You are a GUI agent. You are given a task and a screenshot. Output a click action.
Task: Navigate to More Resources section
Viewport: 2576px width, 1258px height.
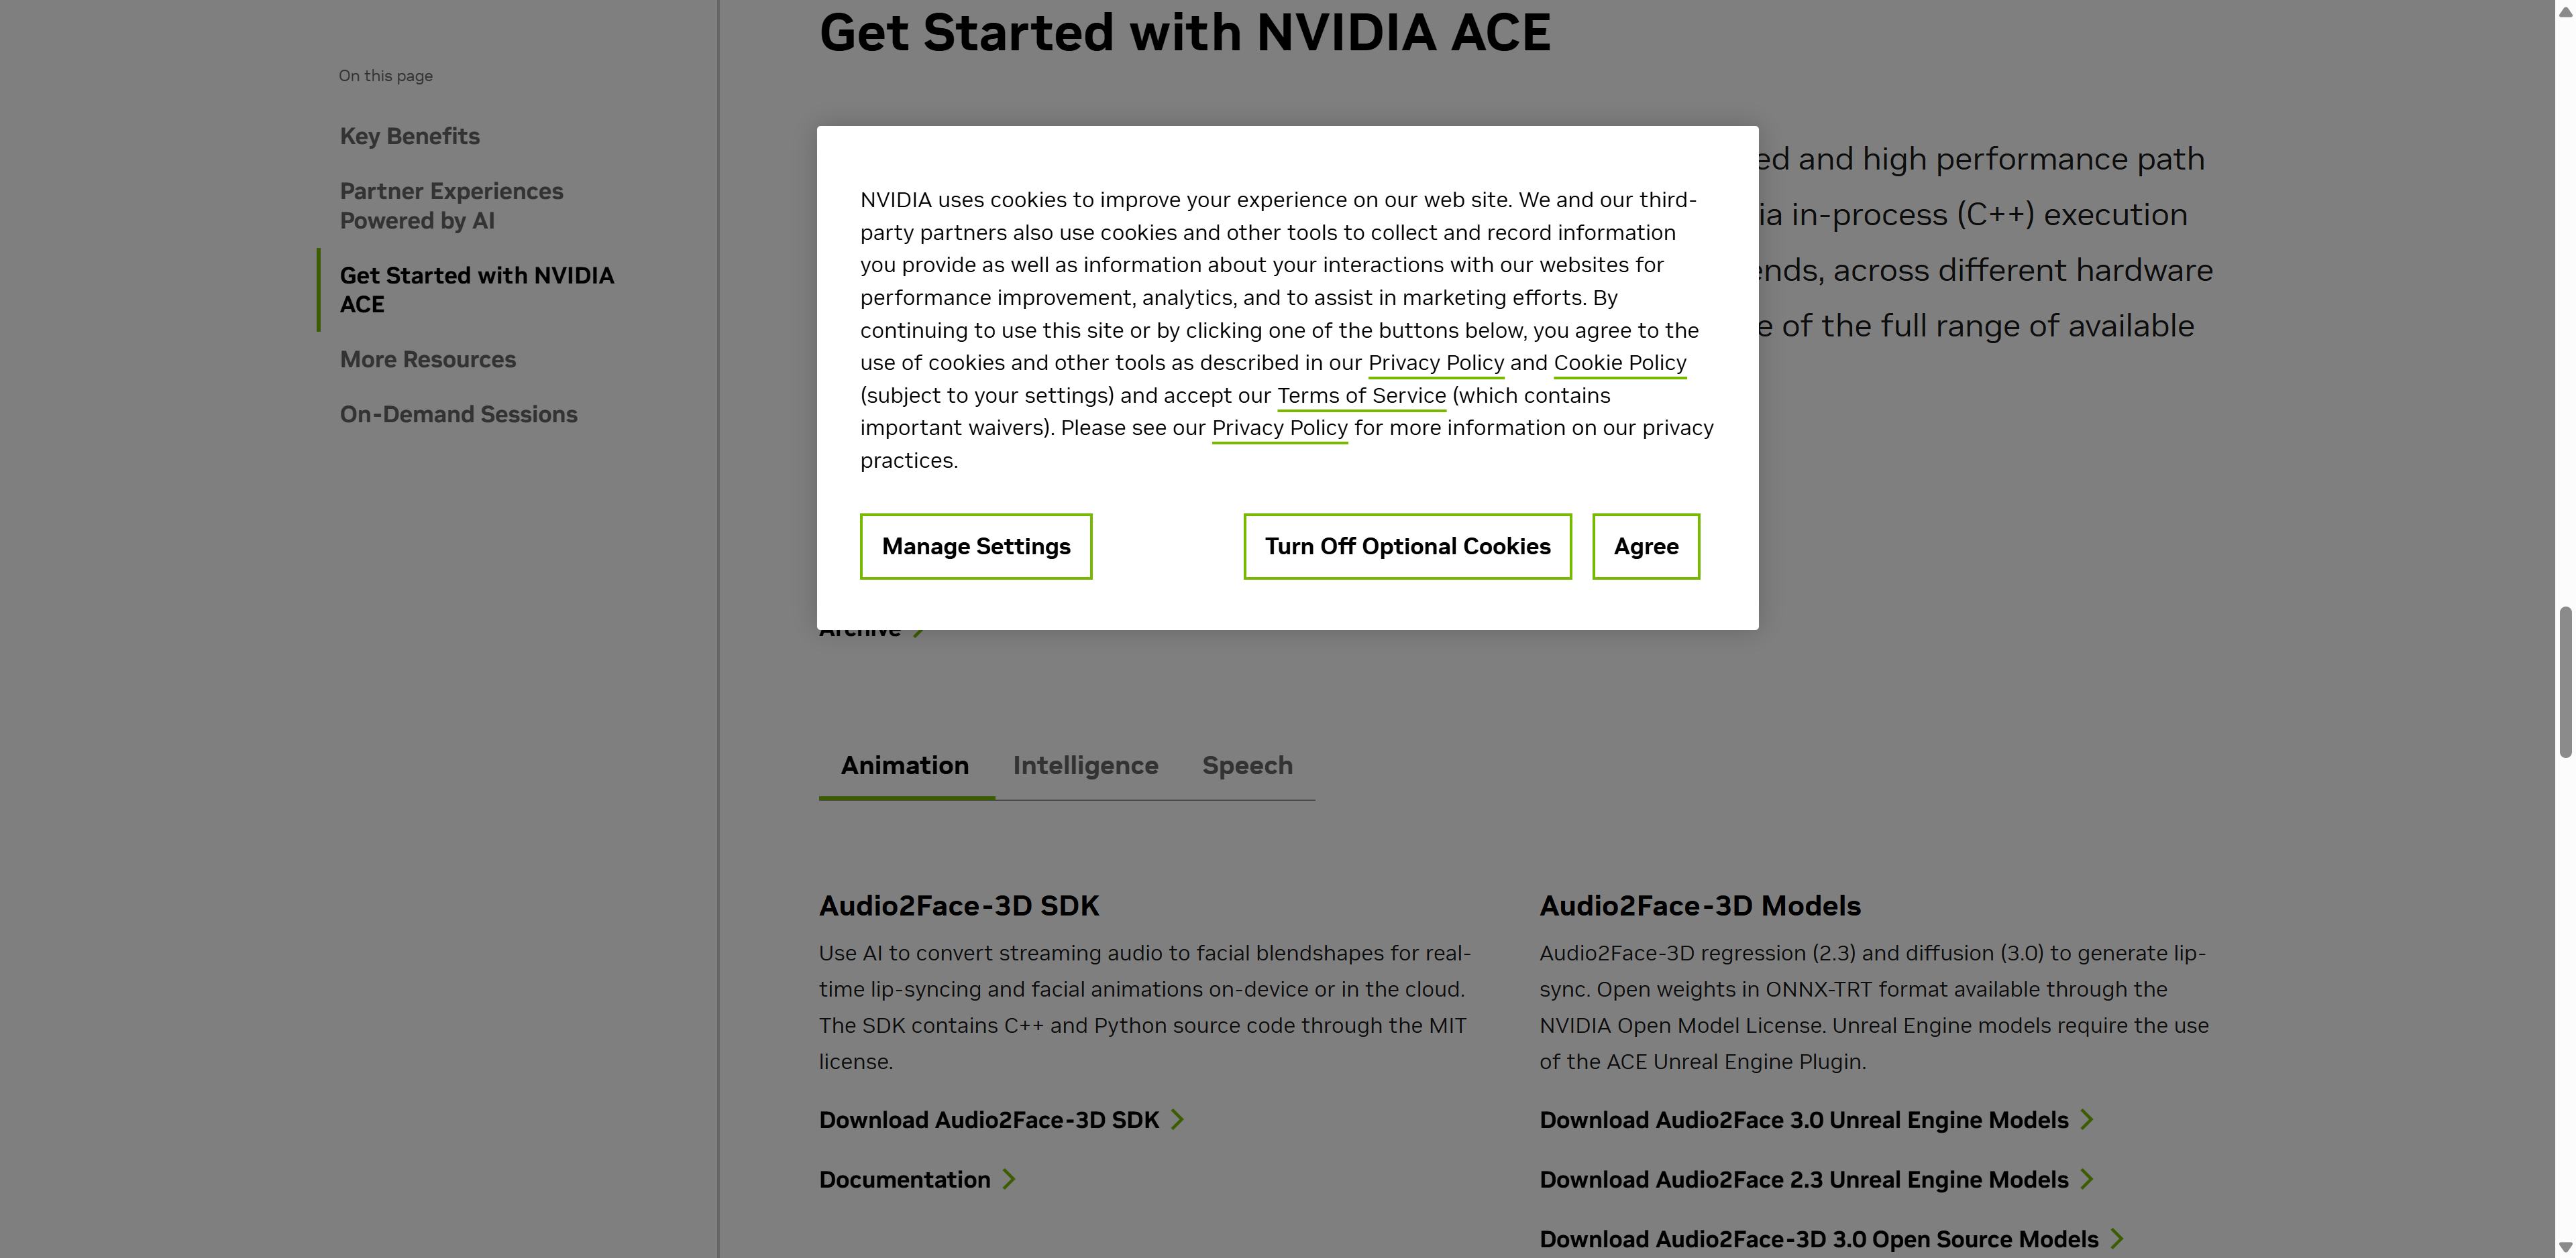[428, 360]
